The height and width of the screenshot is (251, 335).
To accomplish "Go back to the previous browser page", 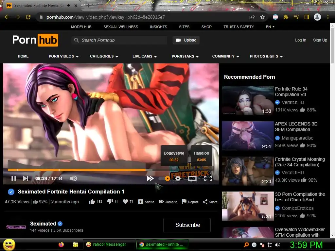I will click(7, 17).
